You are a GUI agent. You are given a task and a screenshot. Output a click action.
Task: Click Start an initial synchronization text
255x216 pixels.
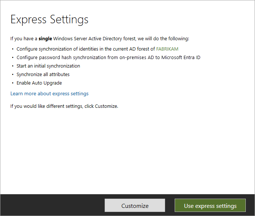point(48,66)
